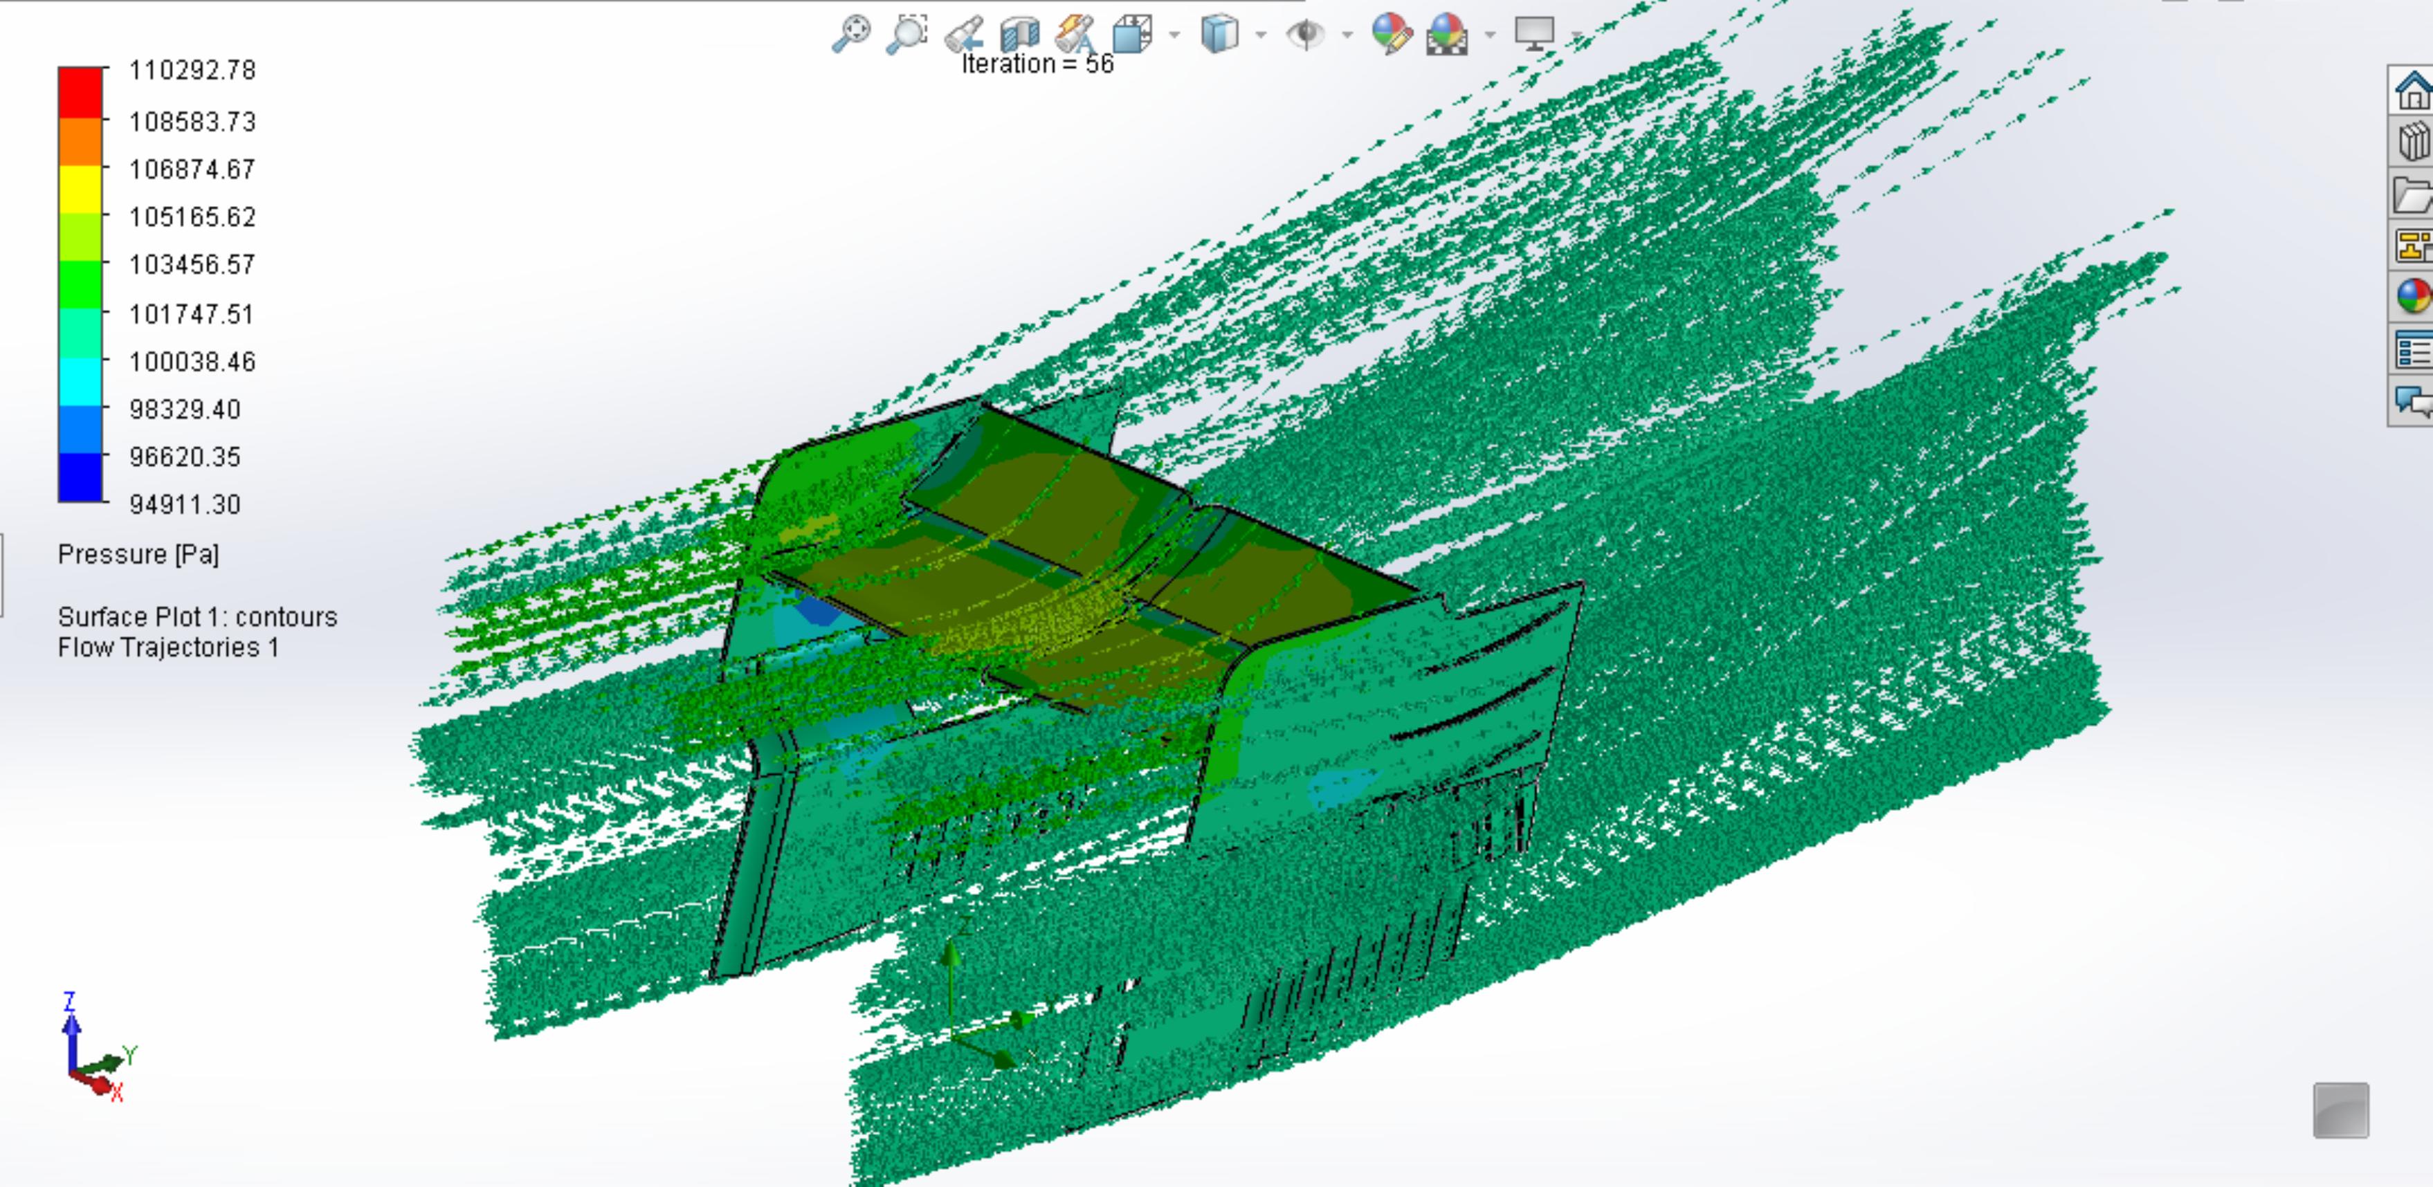The image size is (2433, 1187).
Task: Expand the View Orientation dropdown arrow
Action: pos(1174,35)
